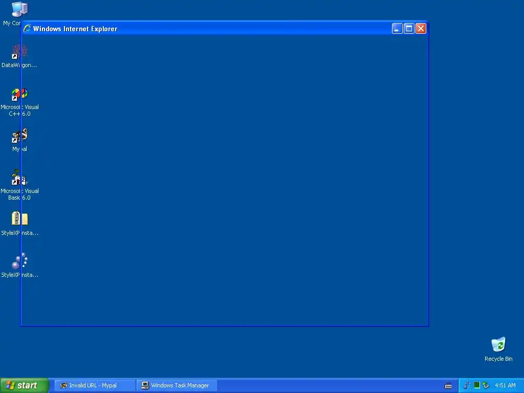This screenshot has height=393, width=524.
Task: Click the StyleXP bubbles tray icon
Action: 467,385
